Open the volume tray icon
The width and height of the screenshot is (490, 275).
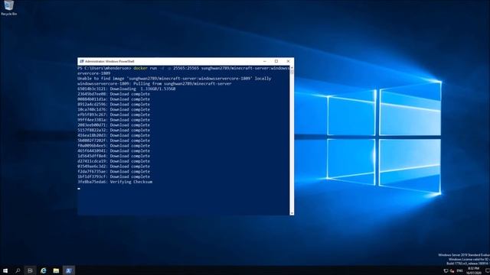(x=452, y=270)
